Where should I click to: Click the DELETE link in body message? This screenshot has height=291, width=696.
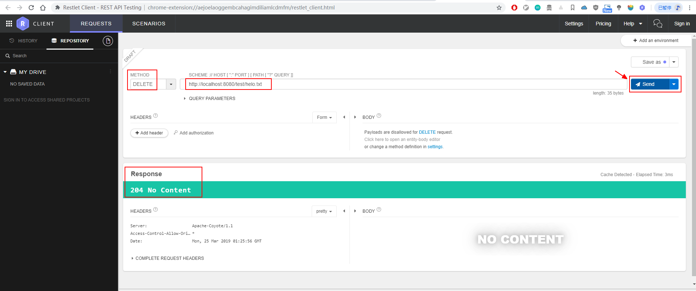click(x=427, y=132)
